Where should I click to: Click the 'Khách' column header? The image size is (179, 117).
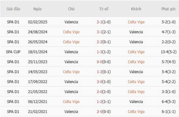[136, 9]
